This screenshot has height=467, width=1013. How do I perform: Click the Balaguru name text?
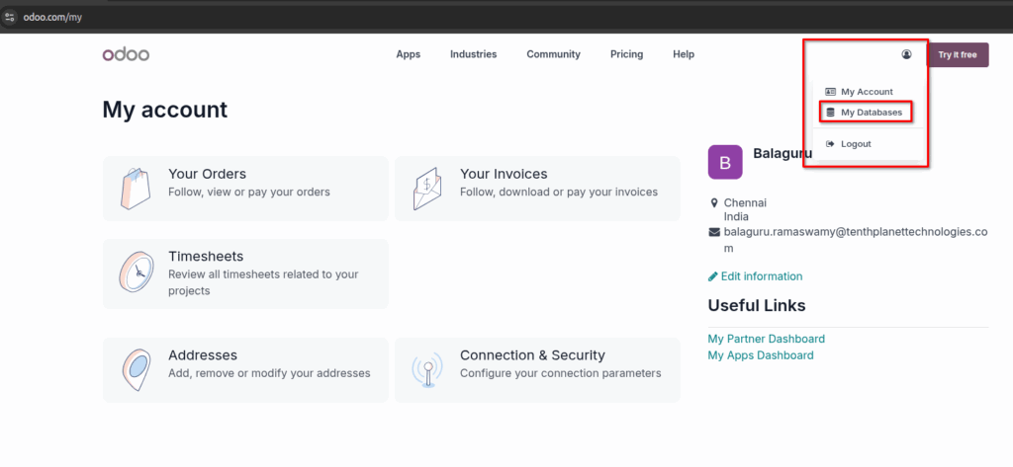(783, 153)
